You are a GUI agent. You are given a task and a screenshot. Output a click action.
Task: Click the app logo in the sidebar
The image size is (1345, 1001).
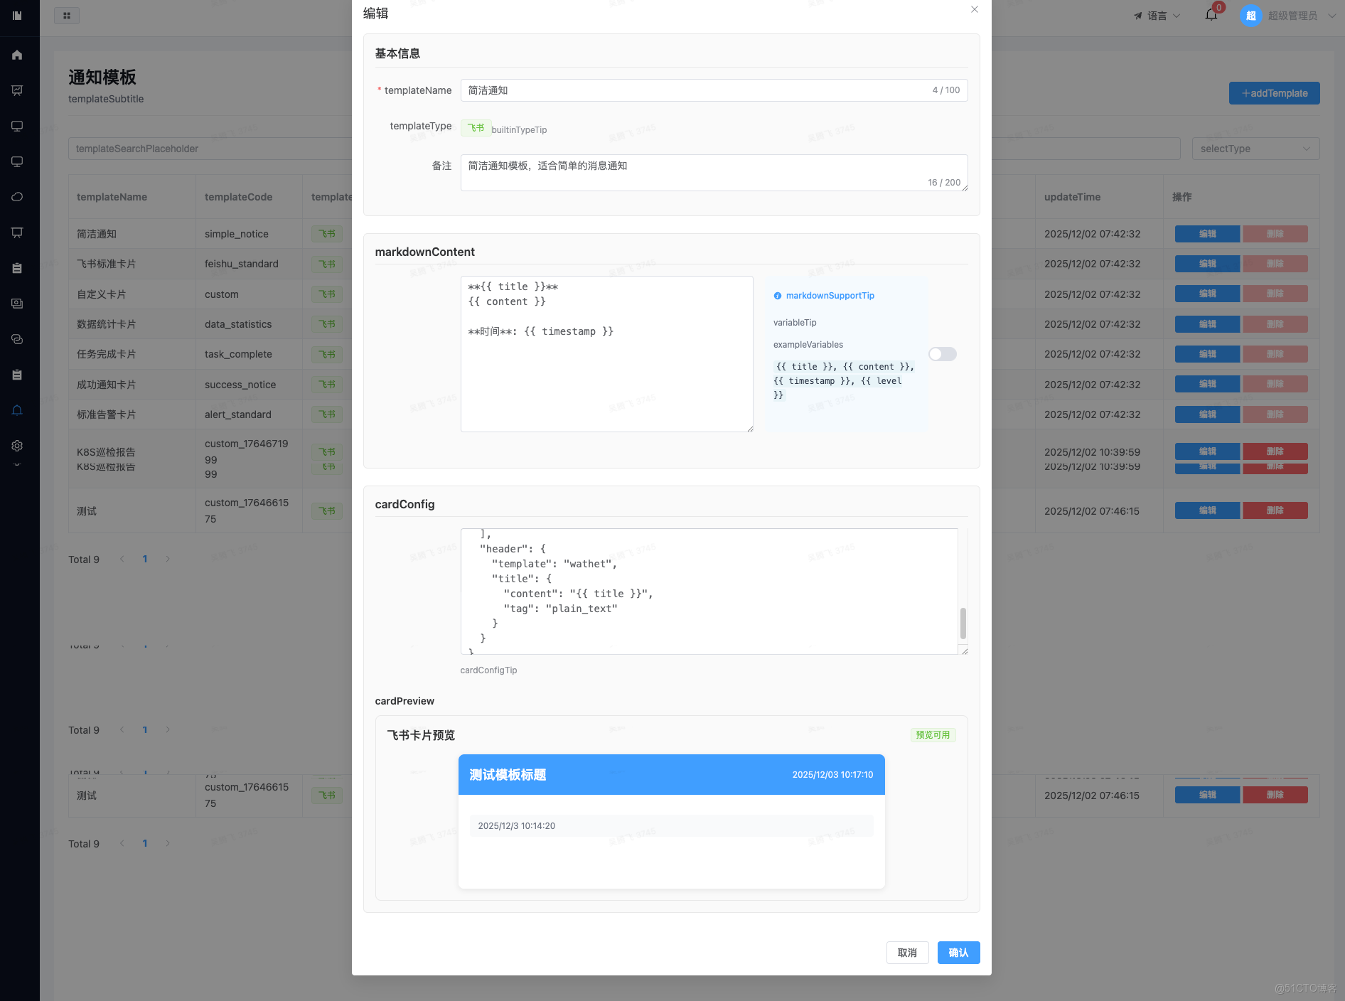pyautogui.click(x=17, y=15)
